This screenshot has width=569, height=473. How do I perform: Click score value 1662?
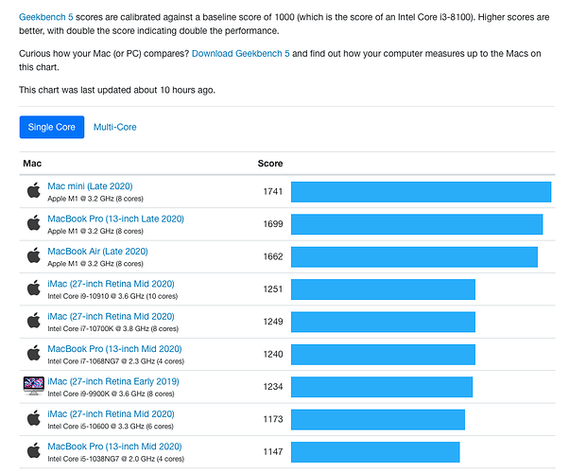[273, 256]
